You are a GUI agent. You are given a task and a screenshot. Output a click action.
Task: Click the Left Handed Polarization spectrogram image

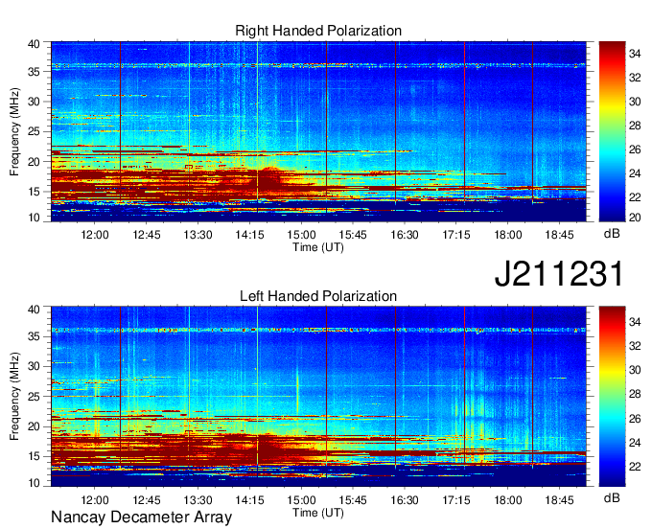[x=318, y=397]
